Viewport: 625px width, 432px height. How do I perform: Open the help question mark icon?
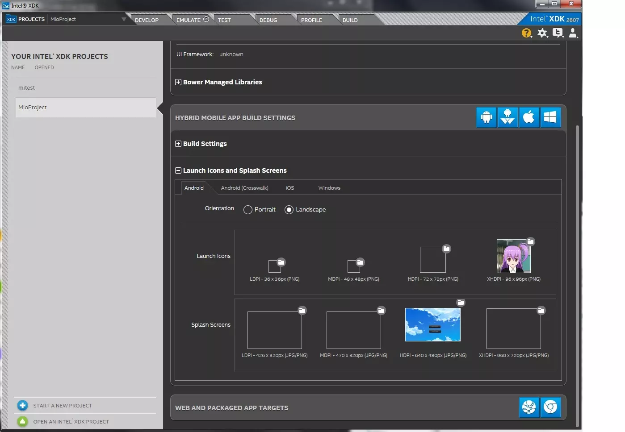[527, 33]
